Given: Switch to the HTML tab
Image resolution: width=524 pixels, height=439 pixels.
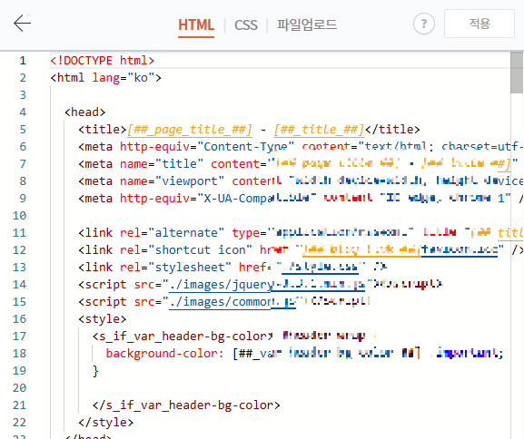Looking at the screenshot, I should tap(196, 25).
